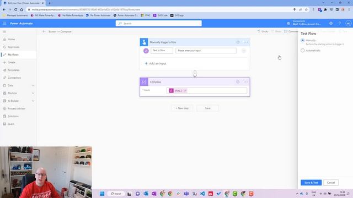Edit the trigger input name field

(x=162, y=51)
